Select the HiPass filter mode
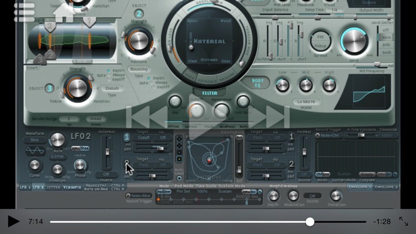 click(174, 126)
